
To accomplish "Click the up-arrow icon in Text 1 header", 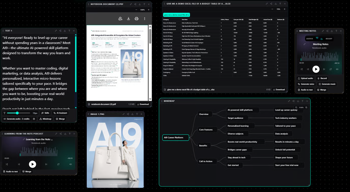I will (69, 31).
